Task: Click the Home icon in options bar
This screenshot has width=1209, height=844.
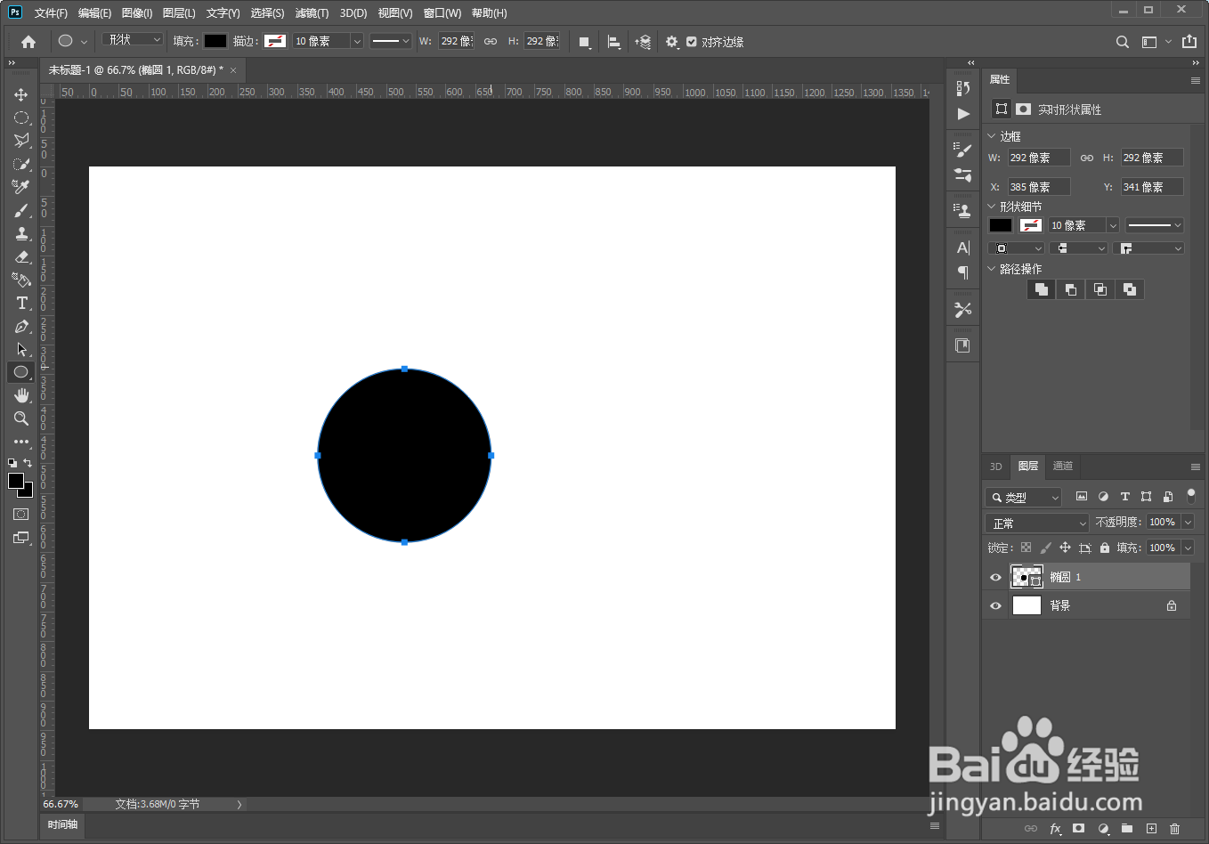Action: pos(28,42)
